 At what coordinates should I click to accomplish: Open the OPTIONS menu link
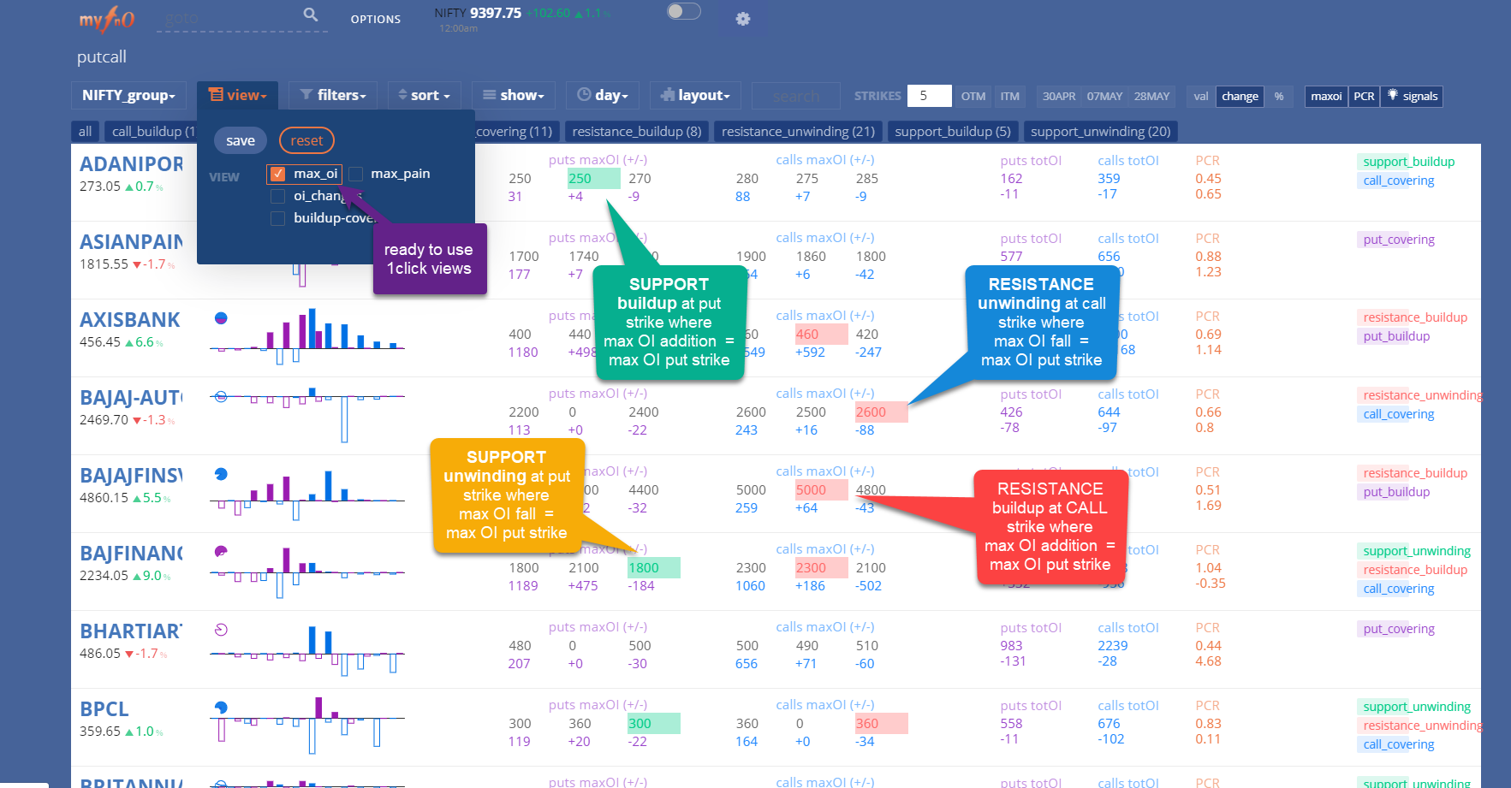(x=375, y=19)
